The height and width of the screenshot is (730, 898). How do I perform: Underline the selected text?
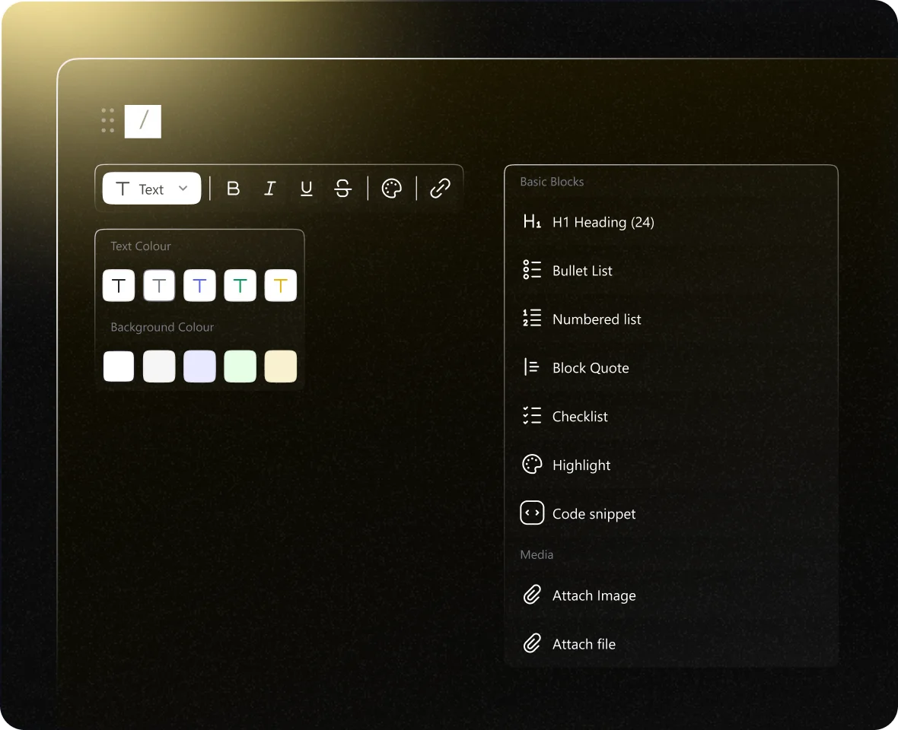[307, 189]
